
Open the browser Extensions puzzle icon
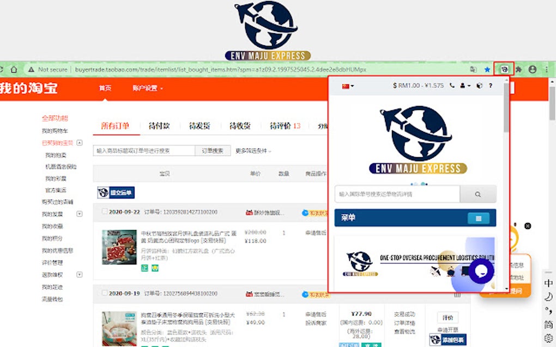[x=518, y=69]
